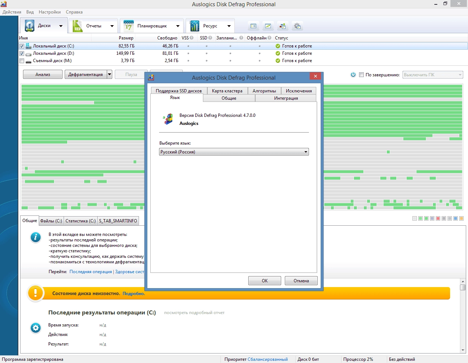Check the Съемный диск (M:) checkbox

point(22,61)
